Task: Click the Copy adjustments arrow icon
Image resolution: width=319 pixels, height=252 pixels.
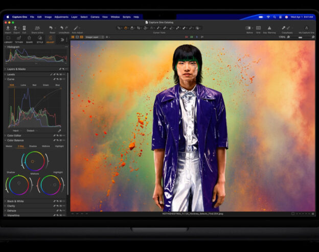Action: (283, 28)
